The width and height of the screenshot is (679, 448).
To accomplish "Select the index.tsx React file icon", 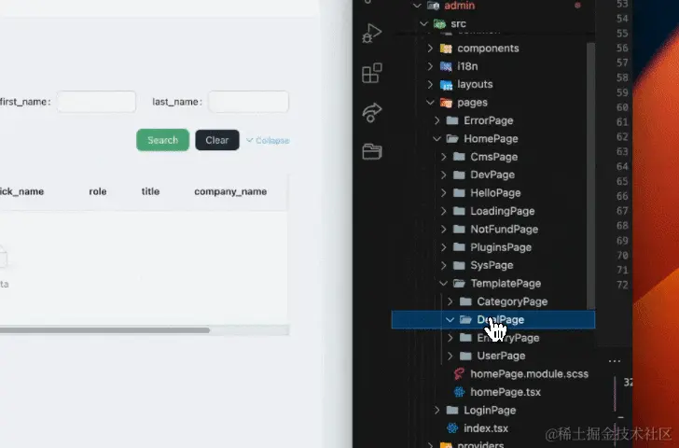I will (x=452, y=428).
